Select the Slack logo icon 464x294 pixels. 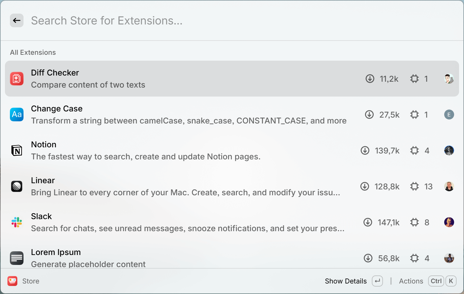(17, 222)
